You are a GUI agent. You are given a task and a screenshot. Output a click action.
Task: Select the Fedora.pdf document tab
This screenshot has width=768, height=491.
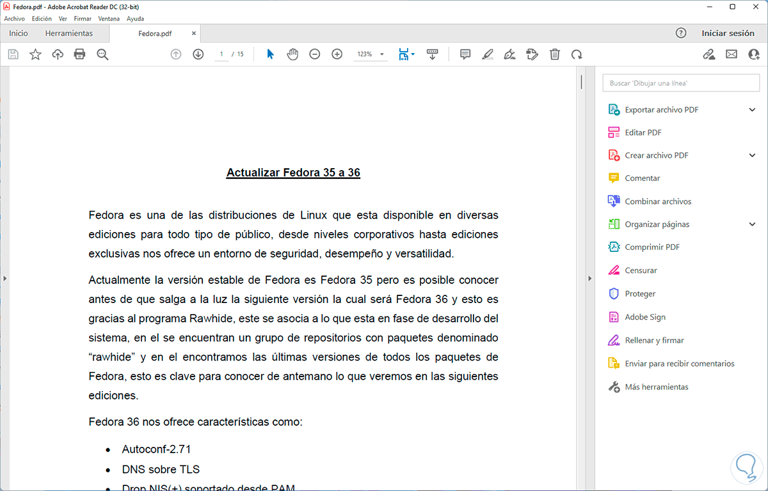(x=155, y=33)
